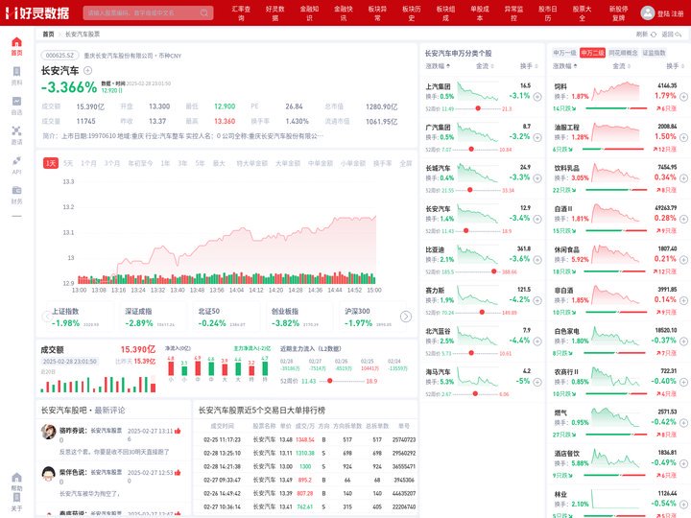This screenshot has width=691, height=518.
Task: Sort sector list by 金流
Action: pyautogui.click(x=621, y=66)
